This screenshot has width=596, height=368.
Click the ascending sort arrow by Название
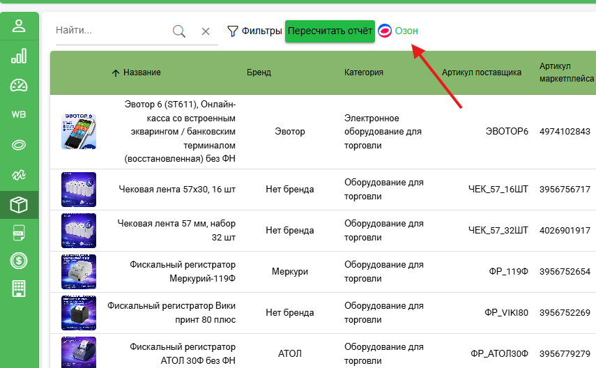pyautogui.click(x=116, y=72)
